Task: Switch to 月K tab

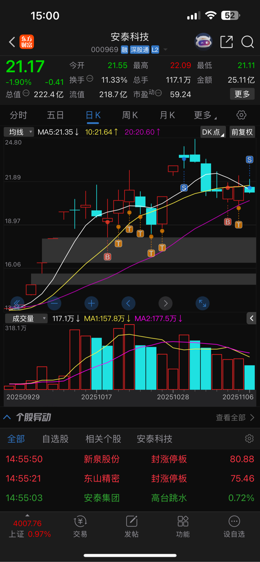Action: 167,115
